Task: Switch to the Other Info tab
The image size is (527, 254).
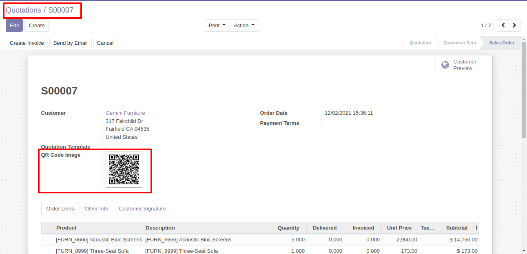Action: 96,209
